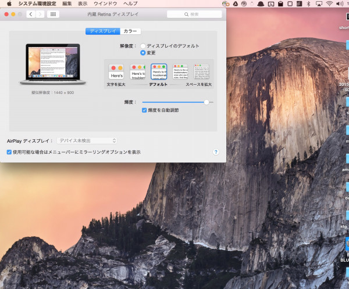This screenshot has height=289, width=349.
Task: Open the Wi-Fi status menu
Action: point(329,3)
